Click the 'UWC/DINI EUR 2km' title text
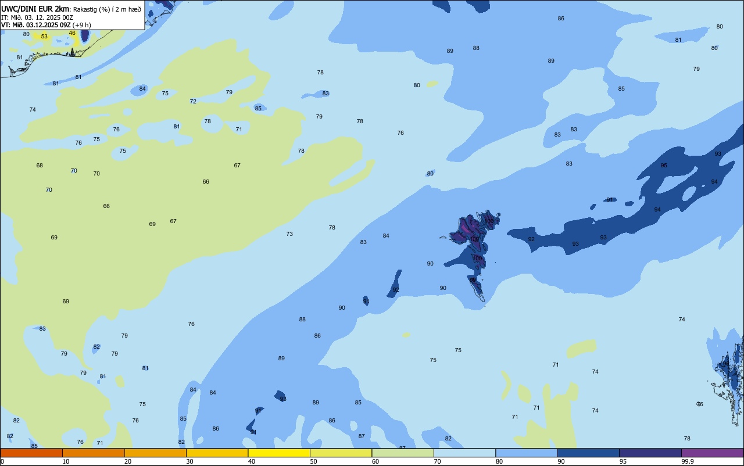Screen dimensions: 744x466 [x=35, y=9]
